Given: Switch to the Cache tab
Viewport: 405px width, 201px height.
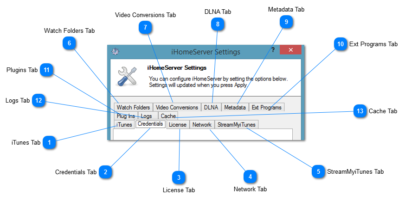Looking at the screenshot, I should pyautogui.click(x=168, y=116).
